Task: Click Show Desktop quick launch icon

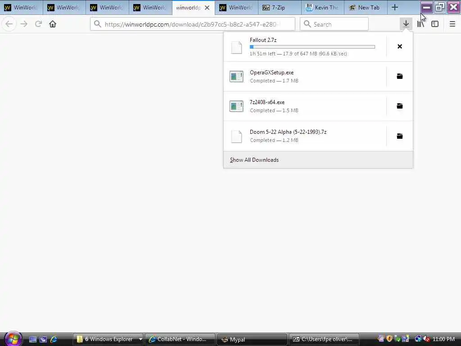Action: pyautogui.click(x=32, y=340)
